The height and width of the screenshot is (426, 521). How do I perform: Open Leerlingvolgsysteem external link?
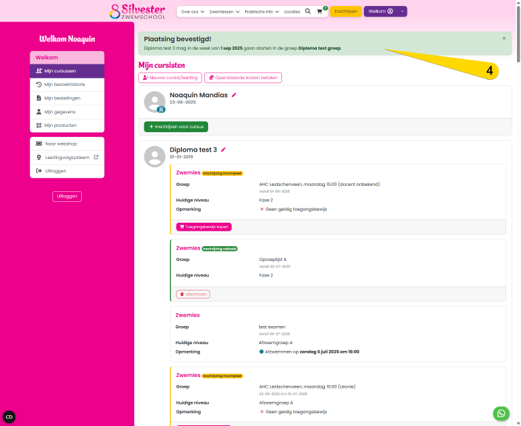pos(67,158)
